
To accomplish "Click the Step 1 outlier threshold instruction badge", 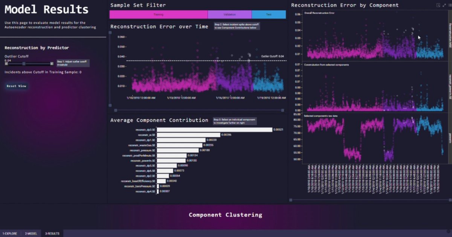I will pyautogui.click(x=73, y=63).
